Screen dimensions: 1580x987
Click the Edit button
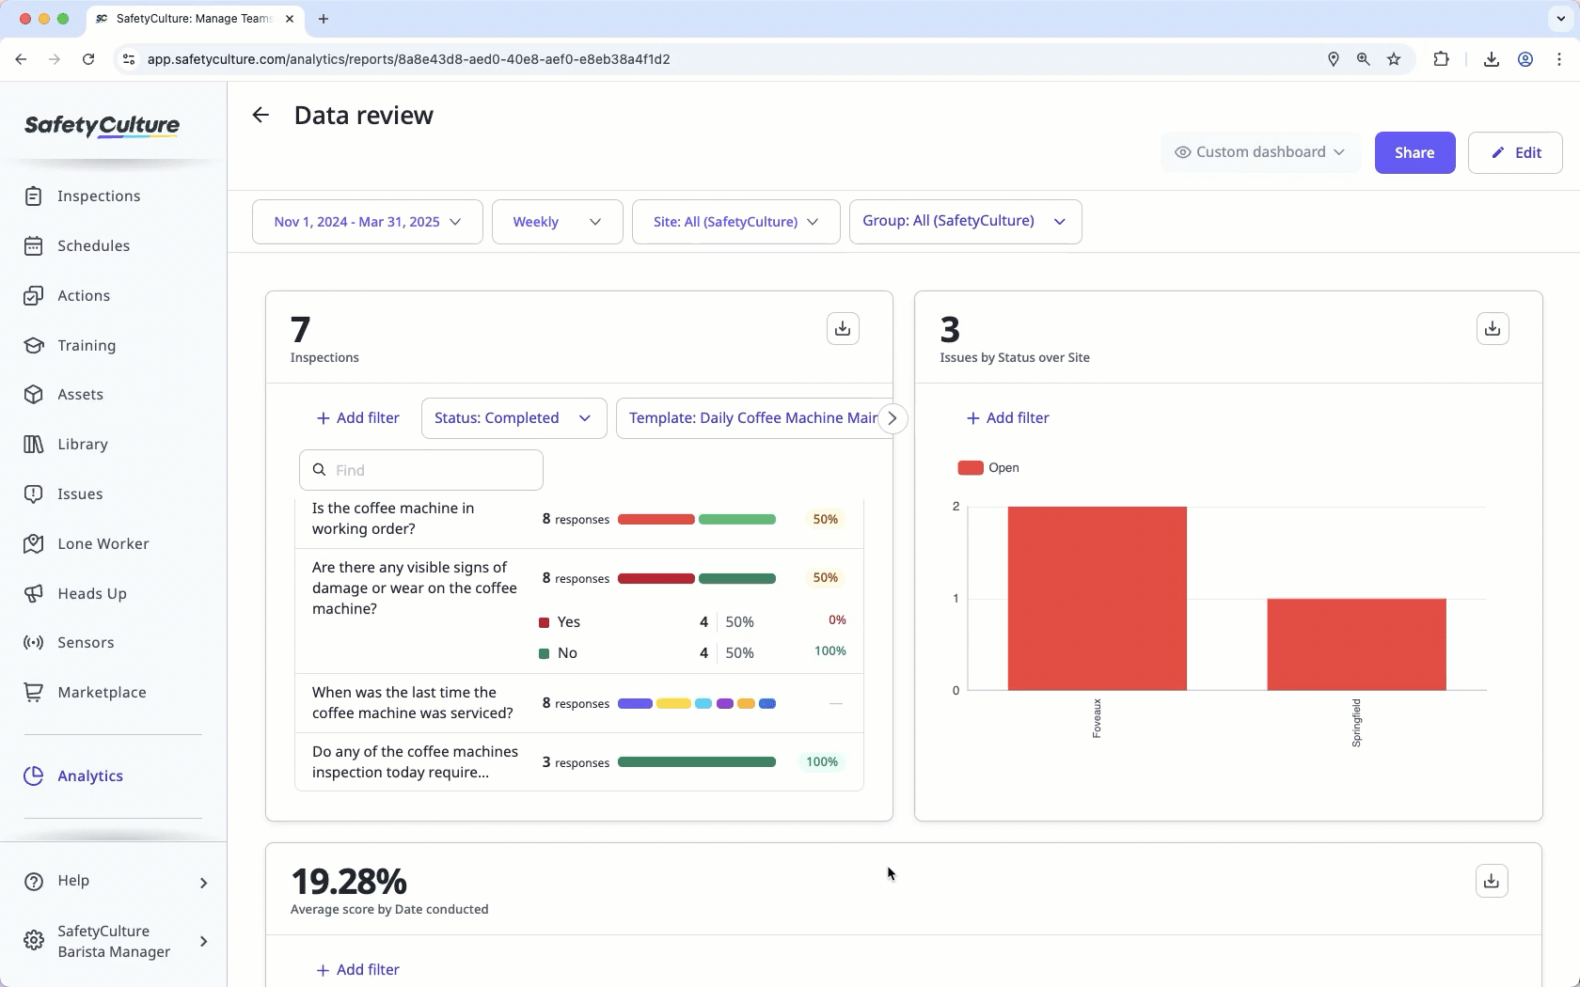pyautogui.click(x=1515, y=152)
